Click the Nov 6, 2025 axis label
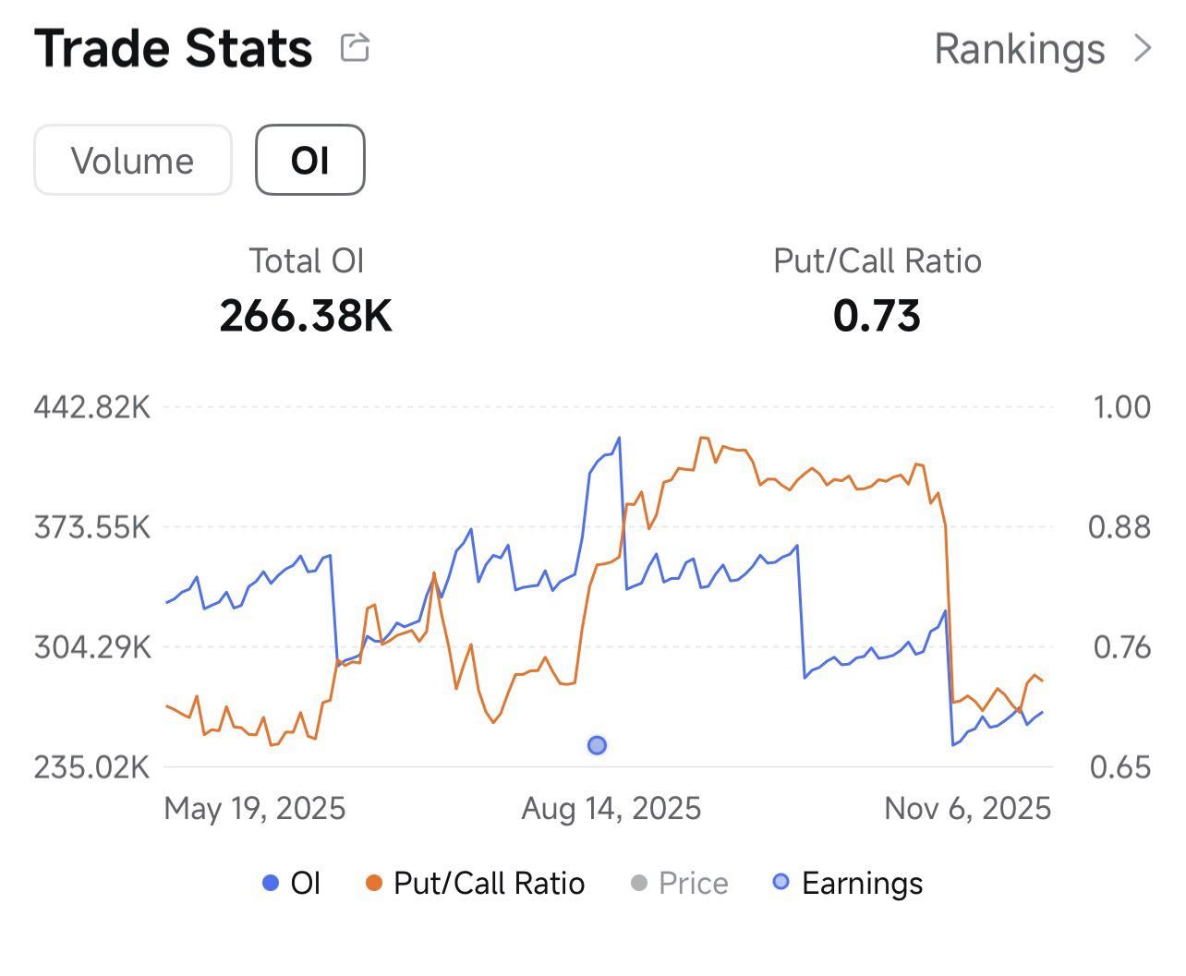Screen dimensions: 1186x976 (968, 809)
